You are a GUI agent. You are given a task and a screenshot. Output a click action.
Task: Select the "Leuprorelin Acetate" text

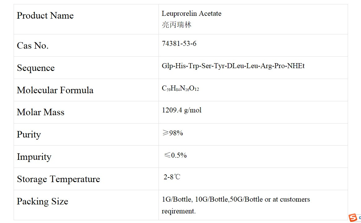point(191,13)
